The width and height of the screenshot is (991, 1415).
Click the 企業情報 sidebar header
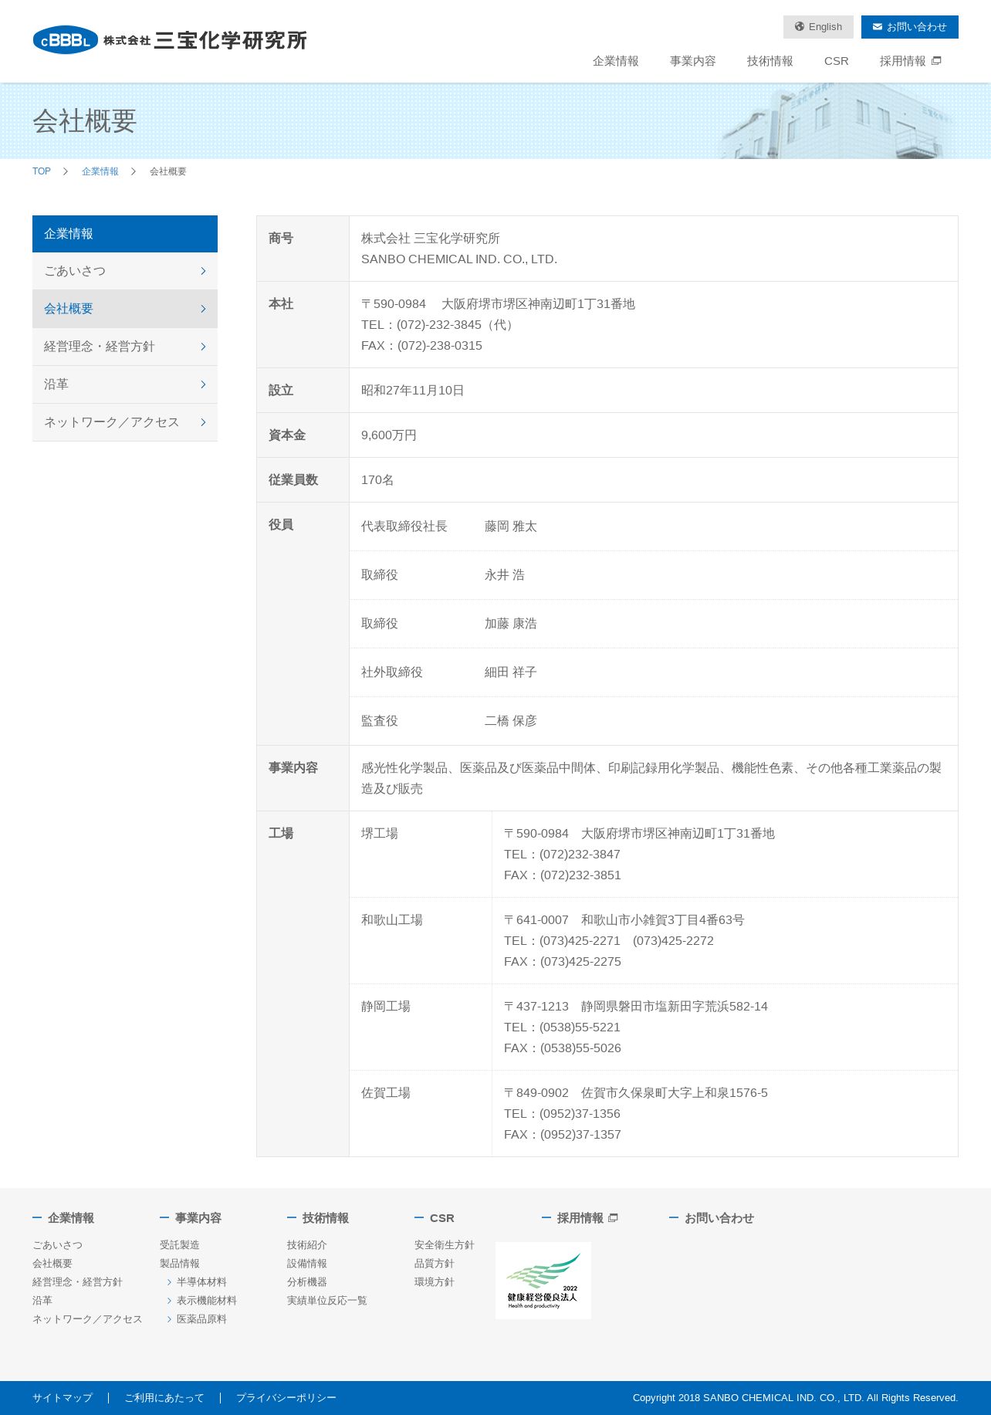point(125,234)
